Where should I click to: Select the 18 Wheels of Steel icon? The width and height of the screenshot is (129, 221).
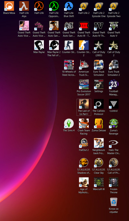point(69,65)
